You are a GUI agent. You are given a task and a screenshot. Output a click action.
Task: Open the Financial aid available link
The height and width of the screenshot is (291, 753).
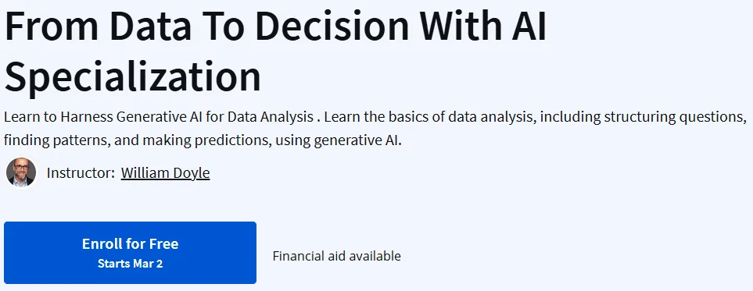click(337, 256)
